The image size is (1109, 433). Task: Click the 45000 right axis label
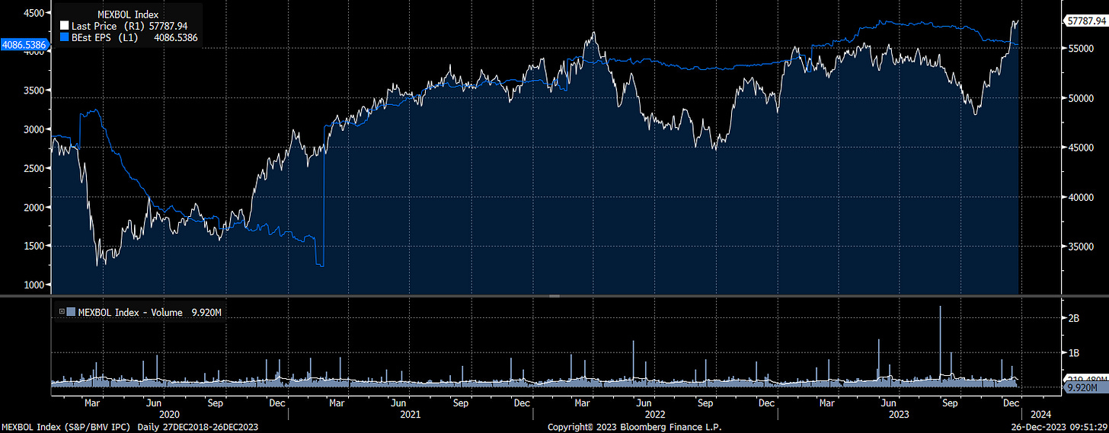[x=1082, y=148]
